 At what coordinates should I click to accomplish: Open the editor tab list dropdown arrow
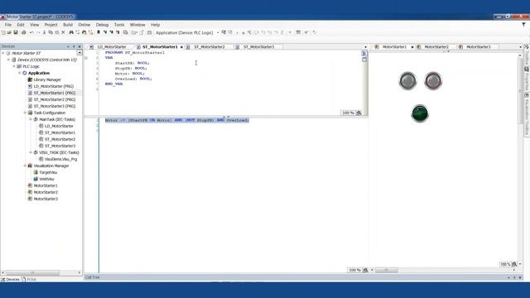pyautogui.click(x=365, y=47)
